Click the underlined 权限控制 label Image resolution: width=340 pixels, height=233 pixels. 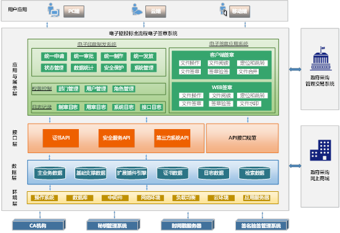click(42, 89)
